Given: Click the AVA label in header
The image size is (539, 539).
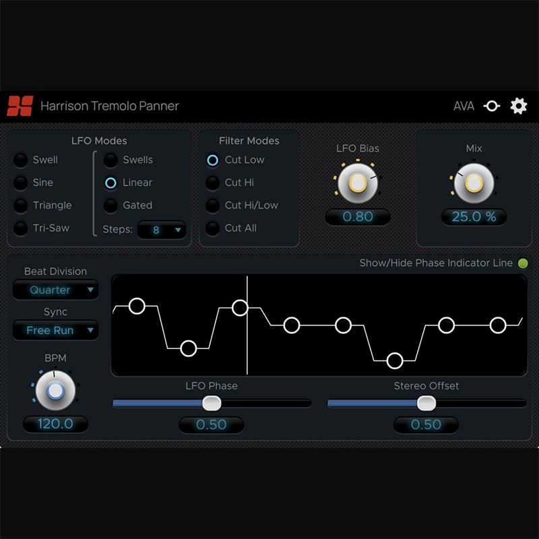Looking at the screenshot, I should 464,106.
